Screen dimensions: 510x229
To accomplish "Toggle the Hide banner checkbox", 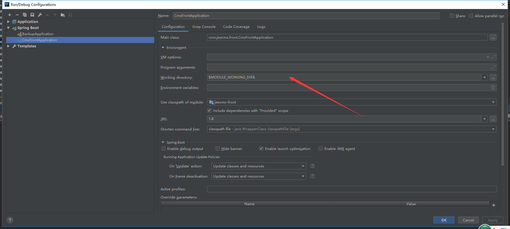I will (x=218, y=149).
